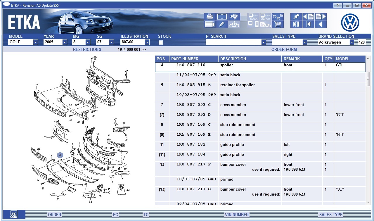This screenshot has height=221, width=374.
Task: Click the RESTRICTIONS label
Action: (x=87, y=49)
